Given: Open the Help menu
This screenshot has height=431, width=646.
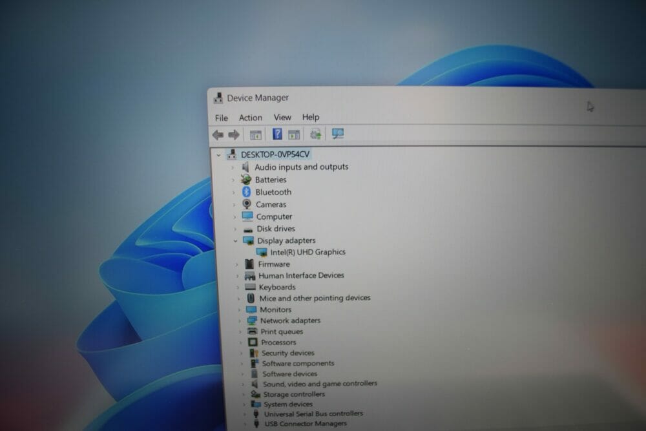Looking at the screenshot, I should [x=311, y=117].
